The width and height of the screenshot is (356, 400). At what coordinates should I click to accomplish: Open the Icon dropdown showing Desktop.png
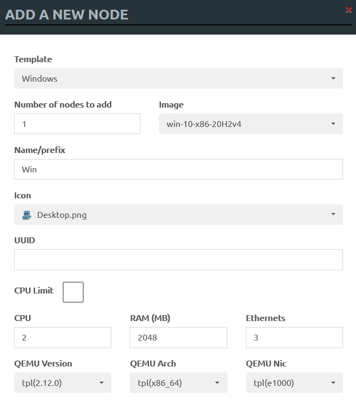(178, 215)
